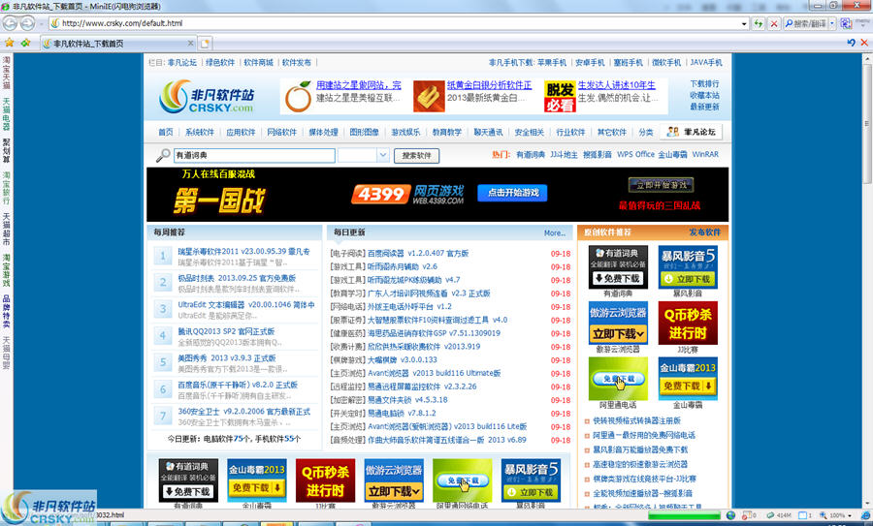Click the 4399 网页游戏 logo in banner
Screen dimensions: 873x526
[x=407, y=194]
